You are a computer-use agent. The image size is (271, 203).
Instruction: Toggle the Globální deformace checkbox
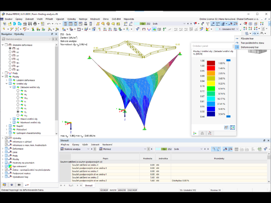click(6, 45)
